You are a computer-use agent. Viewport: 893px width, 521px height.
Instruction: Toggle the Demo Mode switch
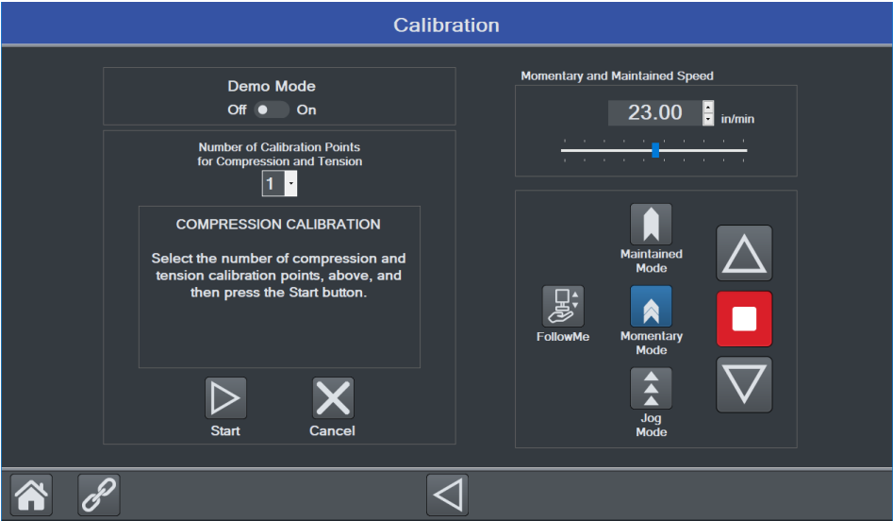pyautogui.click(x=272, y=109)
